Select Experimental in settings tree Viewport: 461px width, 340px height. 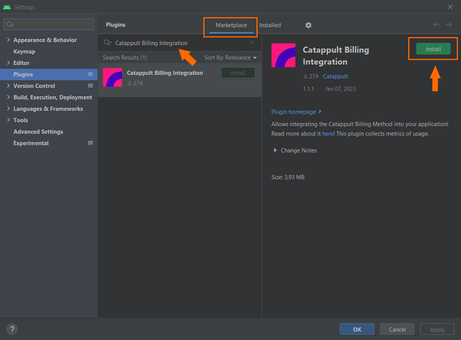click(31, 143)
